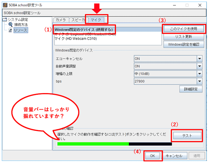Open the マイク tab
Image resolution: width=209 pixels, height=163 pixels.
[x=96, y=20]
